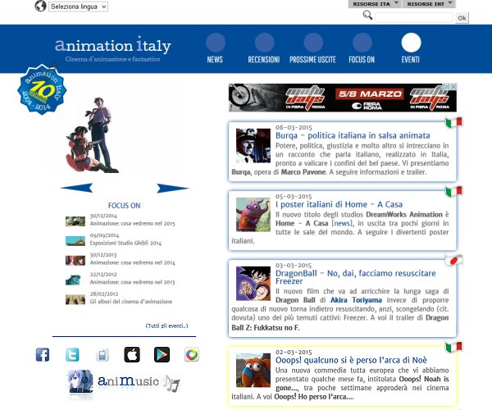Open the Twitter social icon
This screenshot has width=492, height=410.
[72, 355]
